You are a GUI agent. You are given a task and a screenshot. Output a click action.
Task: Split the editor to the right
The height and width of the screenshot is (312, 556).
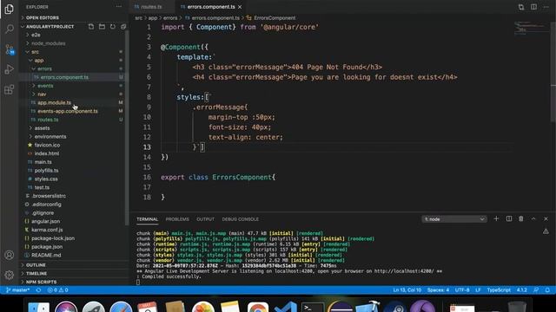click(x=533, y=7)
